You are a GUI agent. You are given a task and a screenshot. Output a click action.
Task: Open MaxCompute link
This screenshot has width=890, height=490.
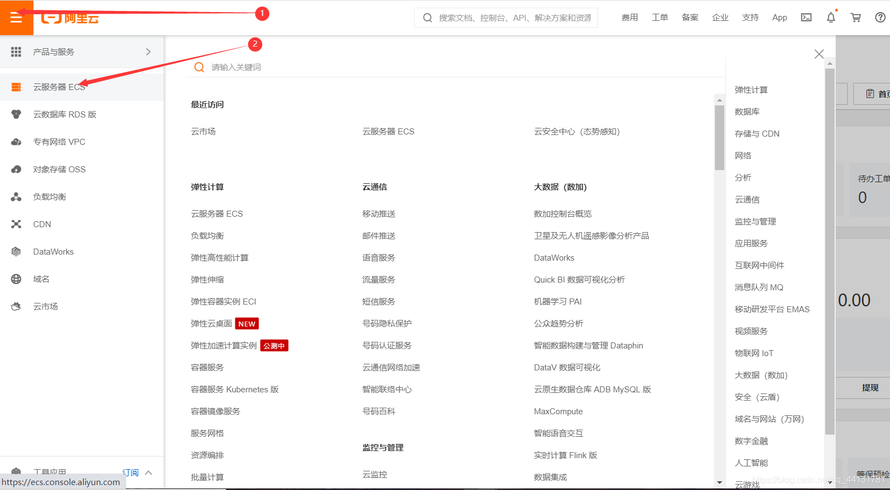[558, 411]
